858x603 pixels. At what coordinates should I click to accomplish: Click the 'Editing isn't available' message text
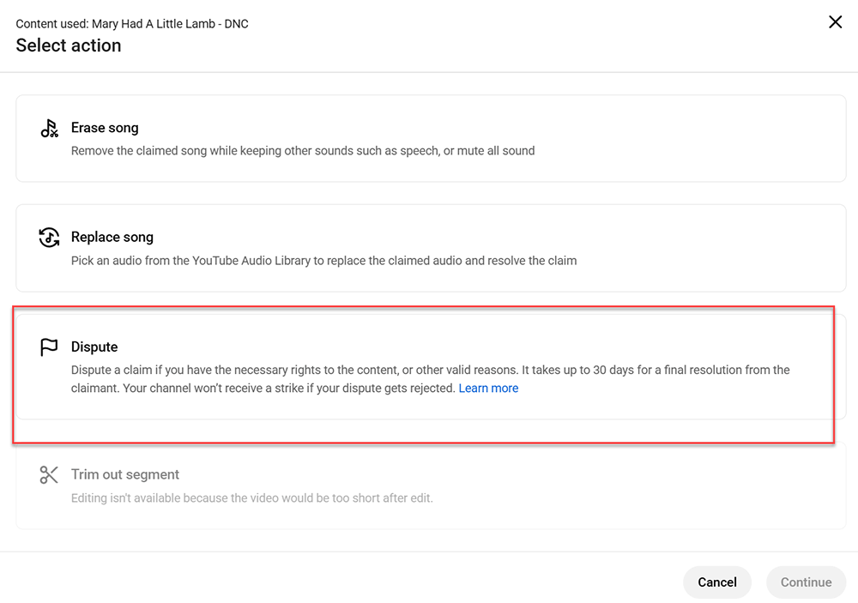(x=251, y=498)
